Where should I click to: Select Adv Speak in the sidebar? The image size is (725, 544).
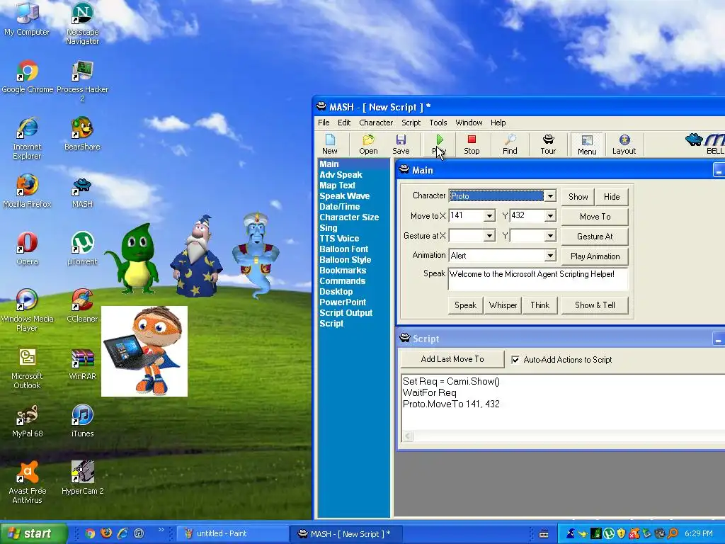(x=341, y=175)
